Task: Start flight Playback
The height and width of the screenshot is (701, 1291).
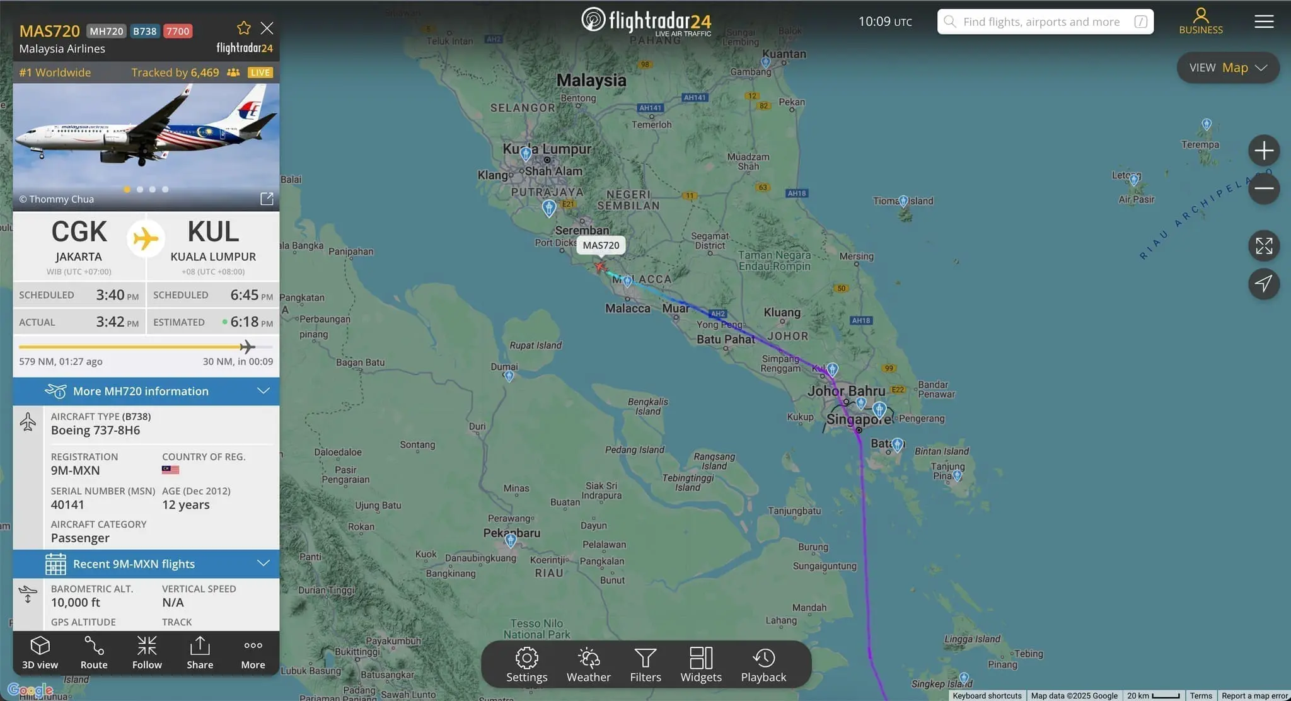Action: (763, 664)
